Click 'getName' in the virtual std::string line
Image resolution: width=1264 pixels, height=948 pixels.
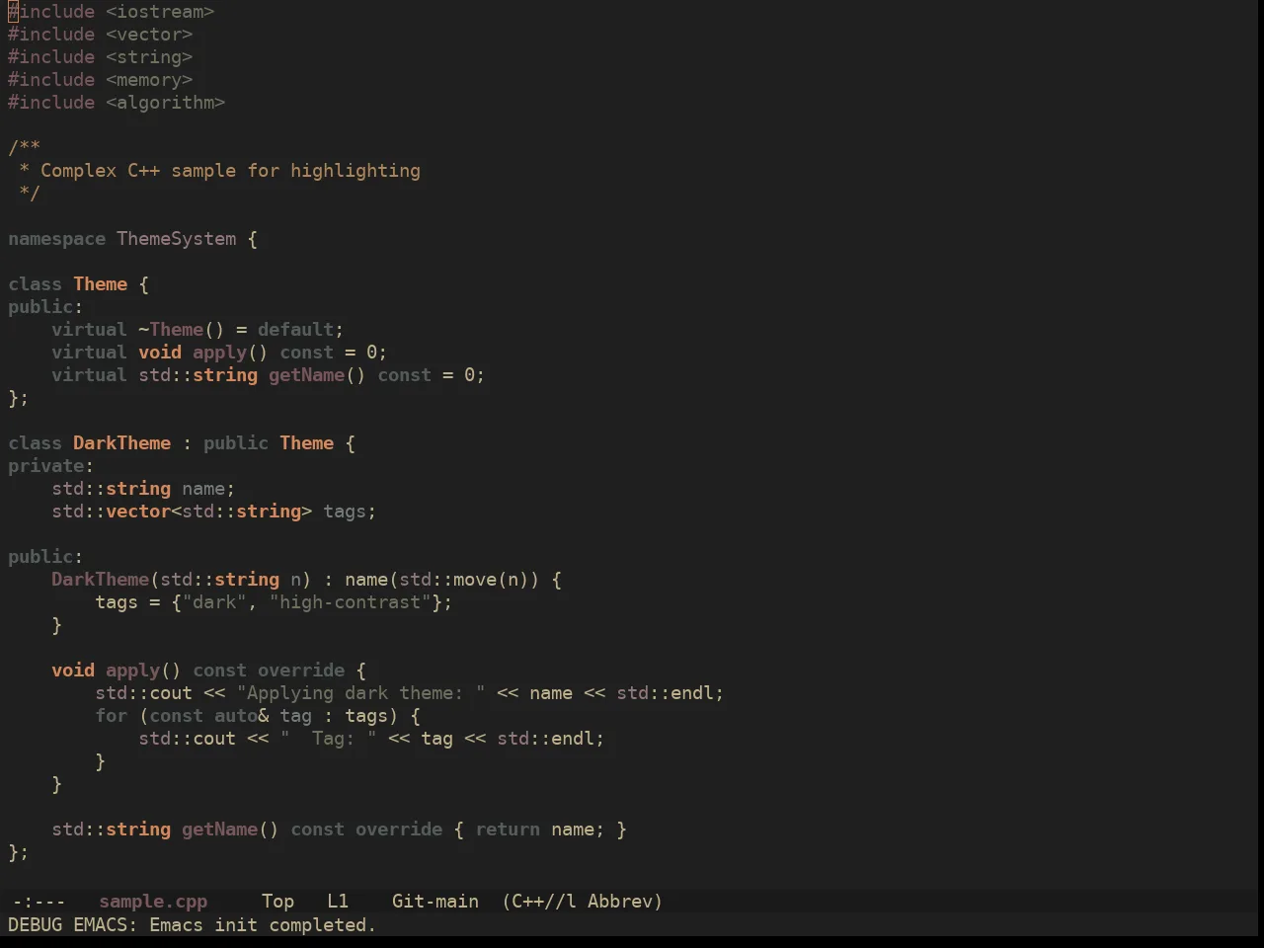point(306,375)
